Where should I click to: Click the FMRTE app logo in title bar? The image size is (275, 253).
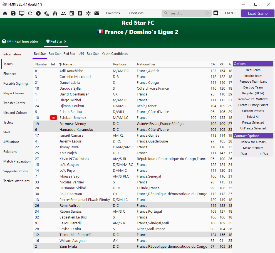coord(5,4)
